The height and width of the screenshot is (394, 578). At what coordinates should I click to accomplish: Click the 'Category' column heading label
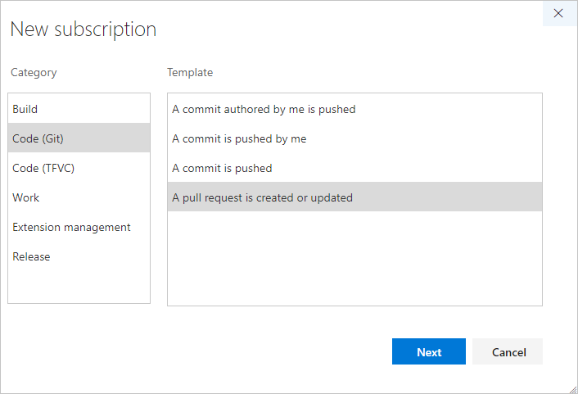click(34, 72)
